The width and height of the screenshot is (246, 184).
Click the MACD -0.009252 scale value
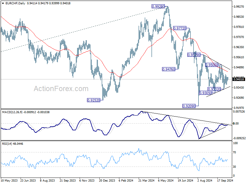pos(239,138)
